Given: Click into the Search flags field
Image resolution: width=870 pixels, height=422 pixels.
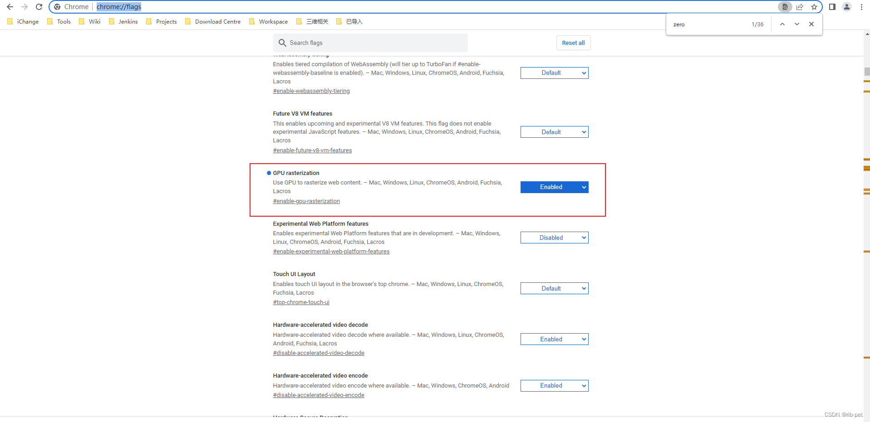Looking at the screenshot, I should coord(370,43).
